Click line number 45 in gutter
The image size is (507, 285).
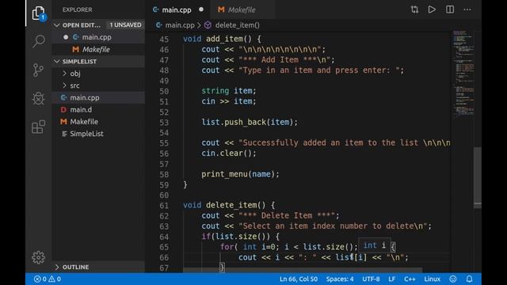pos(164,40)
